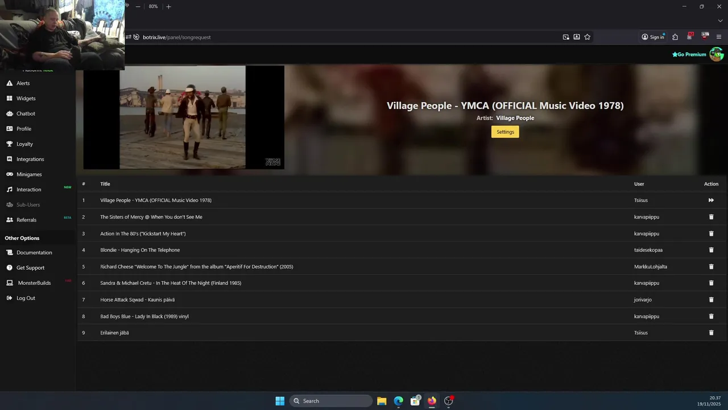Click the Sub-Users sidebar icon
Viewport: 728px width, 410px height.
(x=9, y=204)
